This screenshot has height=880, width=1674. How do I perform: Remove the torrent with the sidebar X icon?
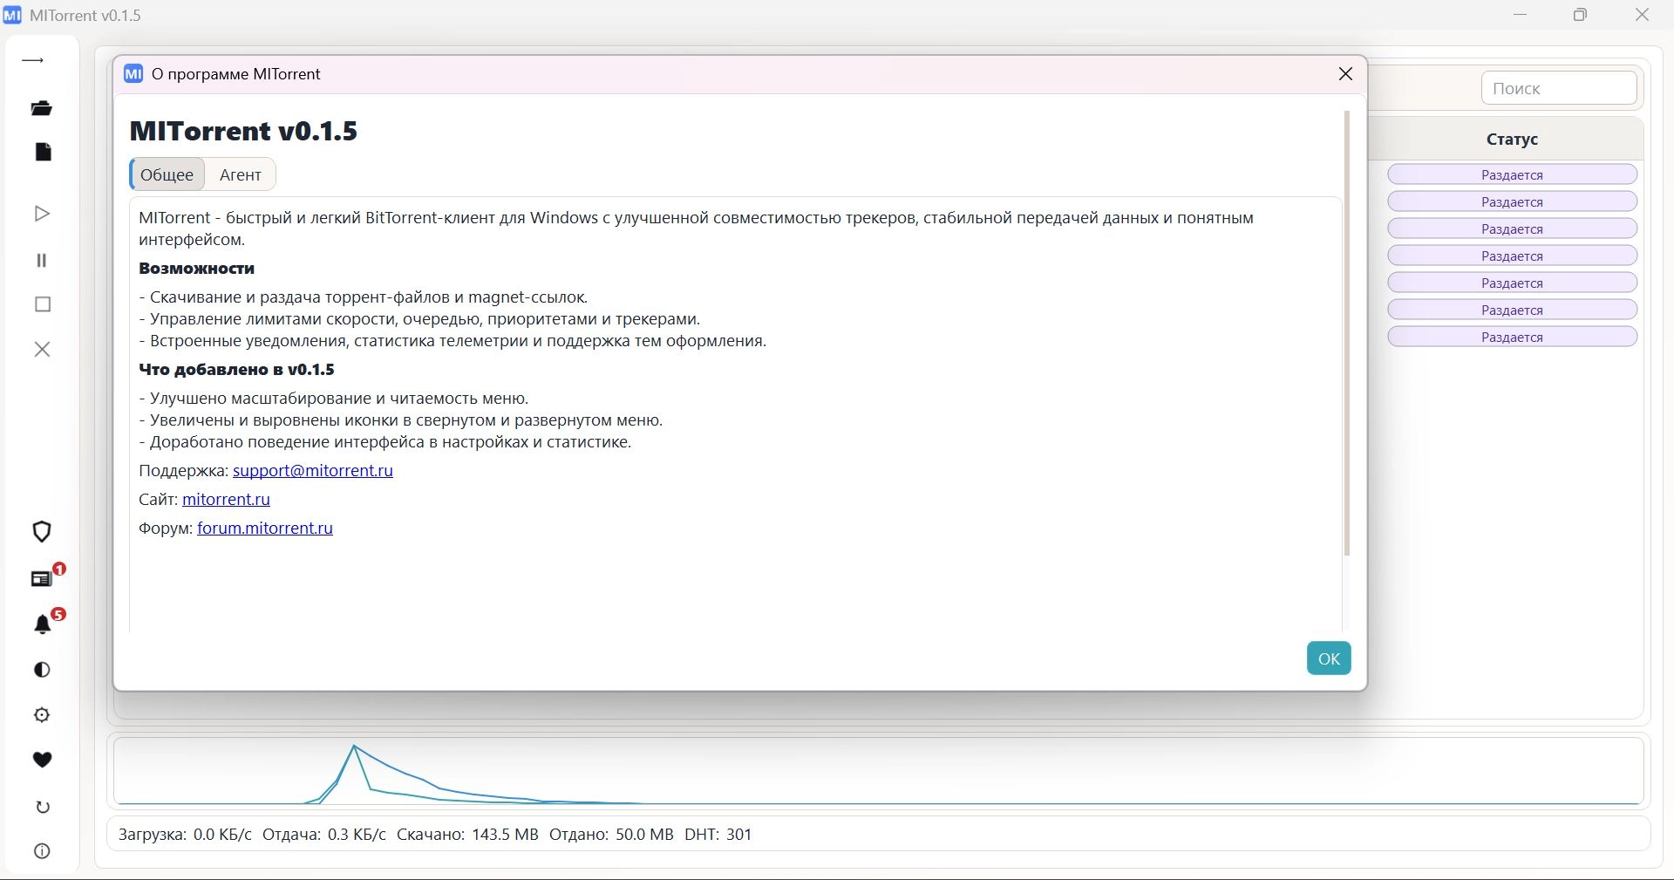pyautogui.click(x=43, y=349)
